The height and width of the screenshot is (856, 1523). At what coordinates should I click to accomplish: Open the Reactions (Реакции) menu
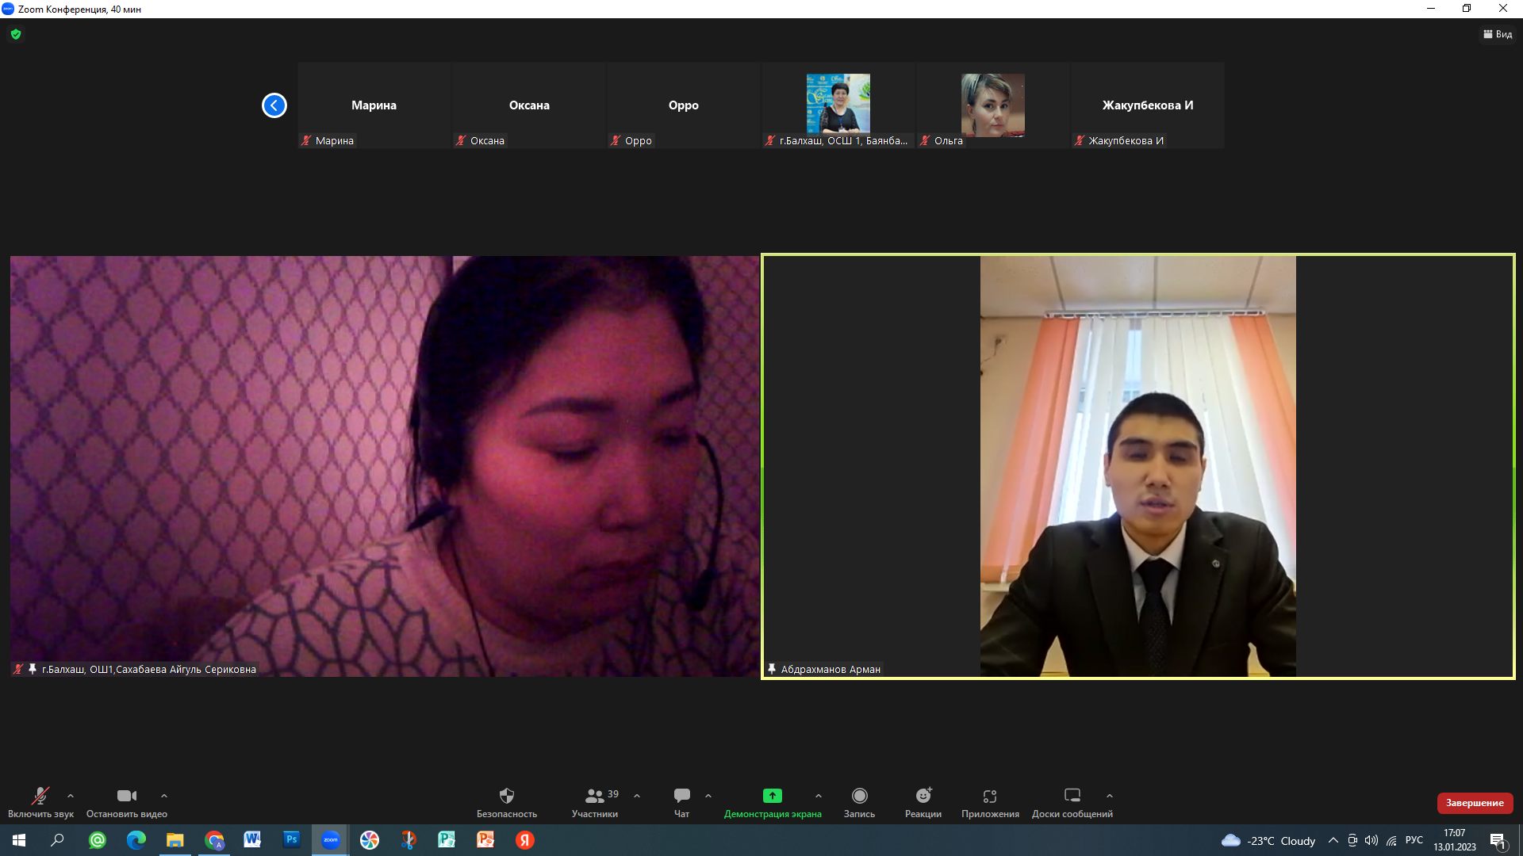pos(923,796)
